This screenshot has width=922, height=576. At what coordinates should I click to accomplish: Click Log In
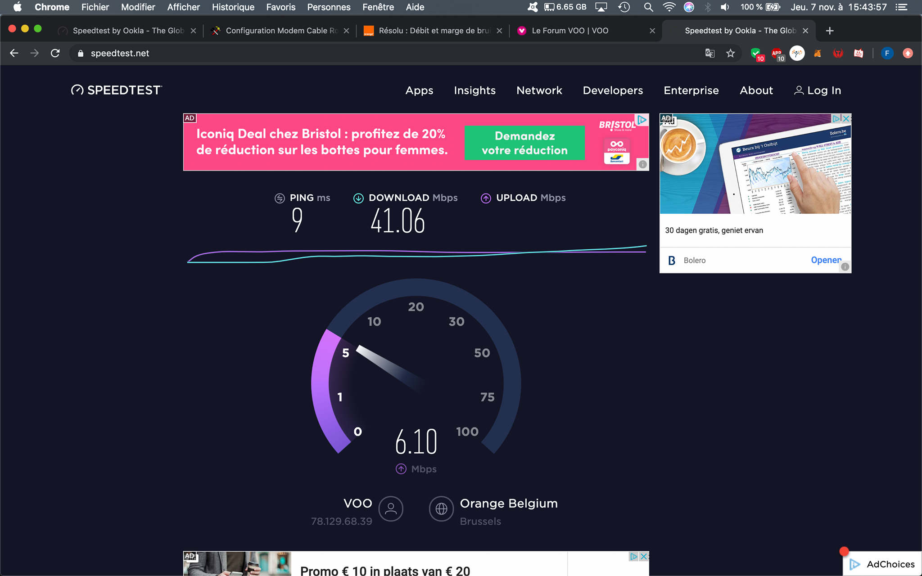click(x=818, y=90)
